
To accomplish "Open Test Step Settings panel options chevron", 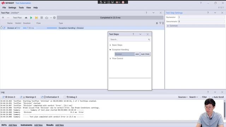I will pyautogui.click(x=215, y=13).
